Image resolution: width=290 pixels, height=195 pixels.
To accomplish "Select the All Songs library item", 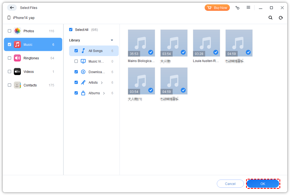I will [x=95, y=51].
